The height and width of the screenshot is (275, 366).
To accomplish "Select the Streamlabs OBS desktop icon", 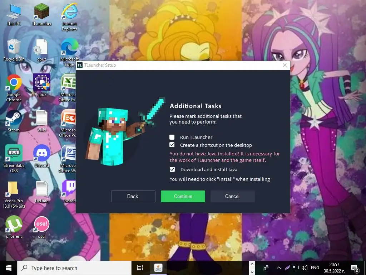I will pos(14,159).
